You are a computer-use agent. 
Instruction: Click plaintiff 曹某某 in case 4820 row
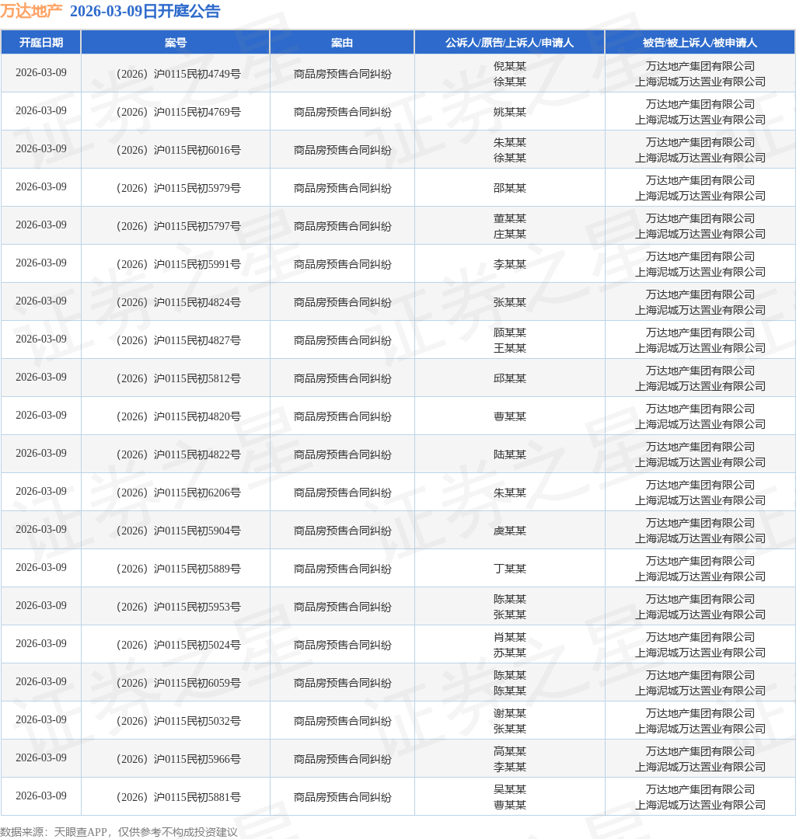(x=510, y=416)
